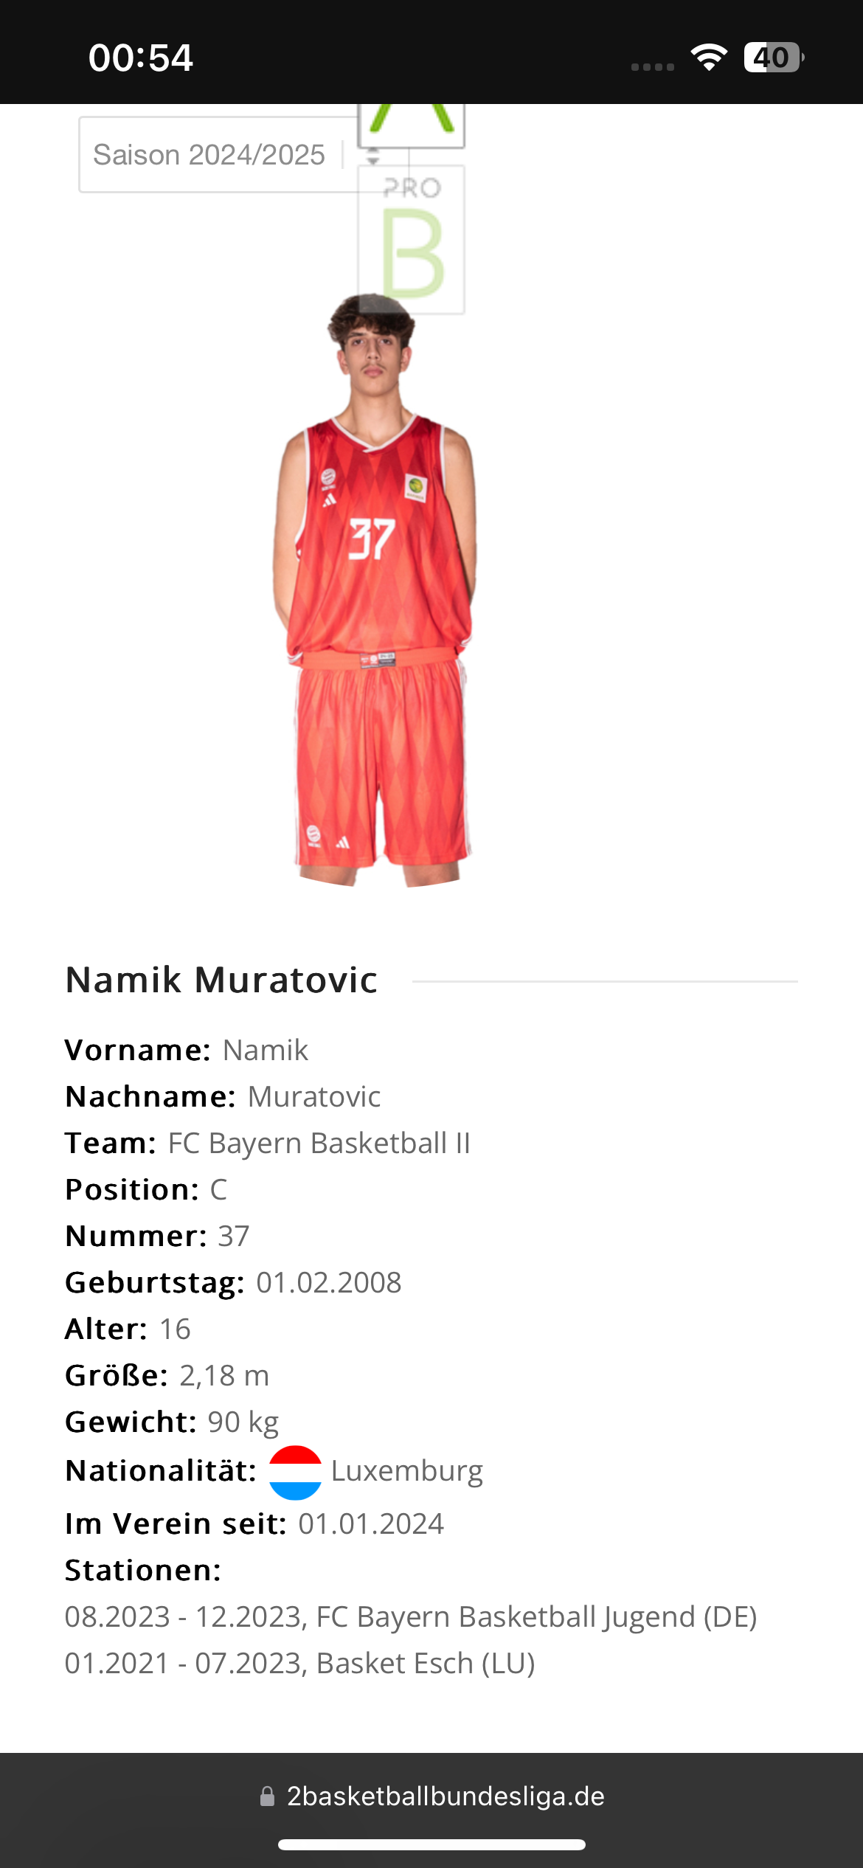Tap the Luxemburg nationality text

[406, 1470]
